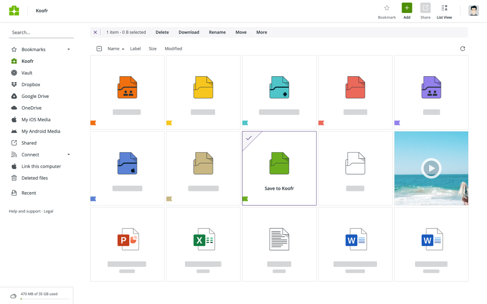Click the Koofr logo in the header
The image size is (487, 304).
(x=14, y=11)
